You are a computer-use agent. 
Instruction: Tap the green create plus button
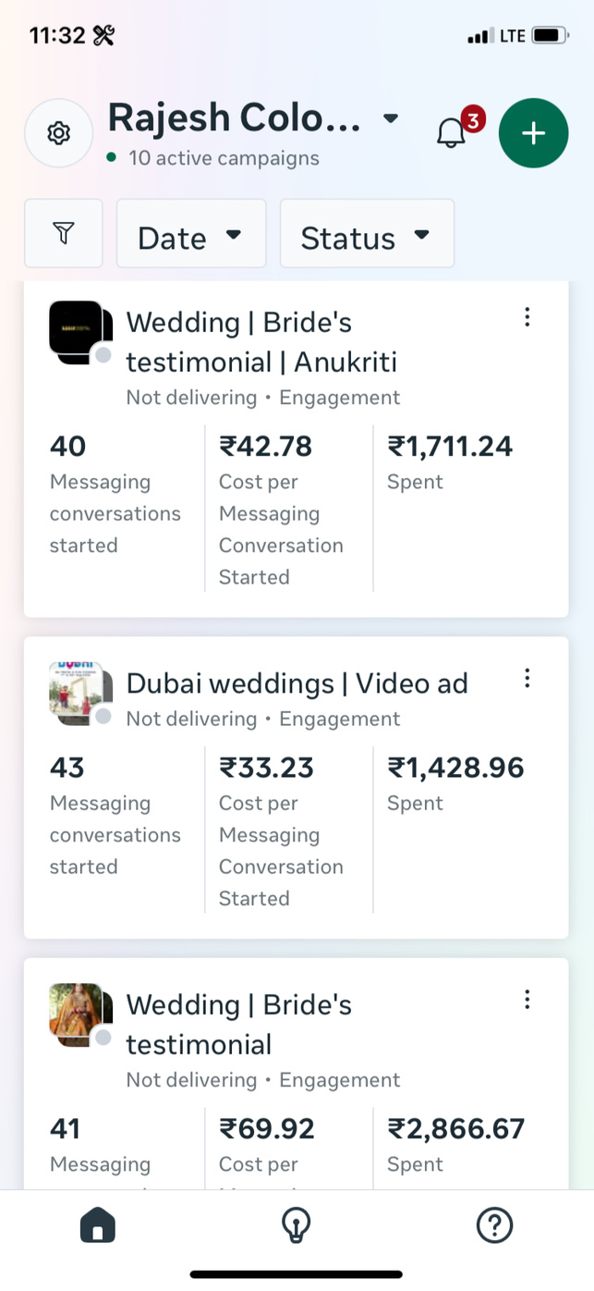pyautogui.click(x=533, y=133)
